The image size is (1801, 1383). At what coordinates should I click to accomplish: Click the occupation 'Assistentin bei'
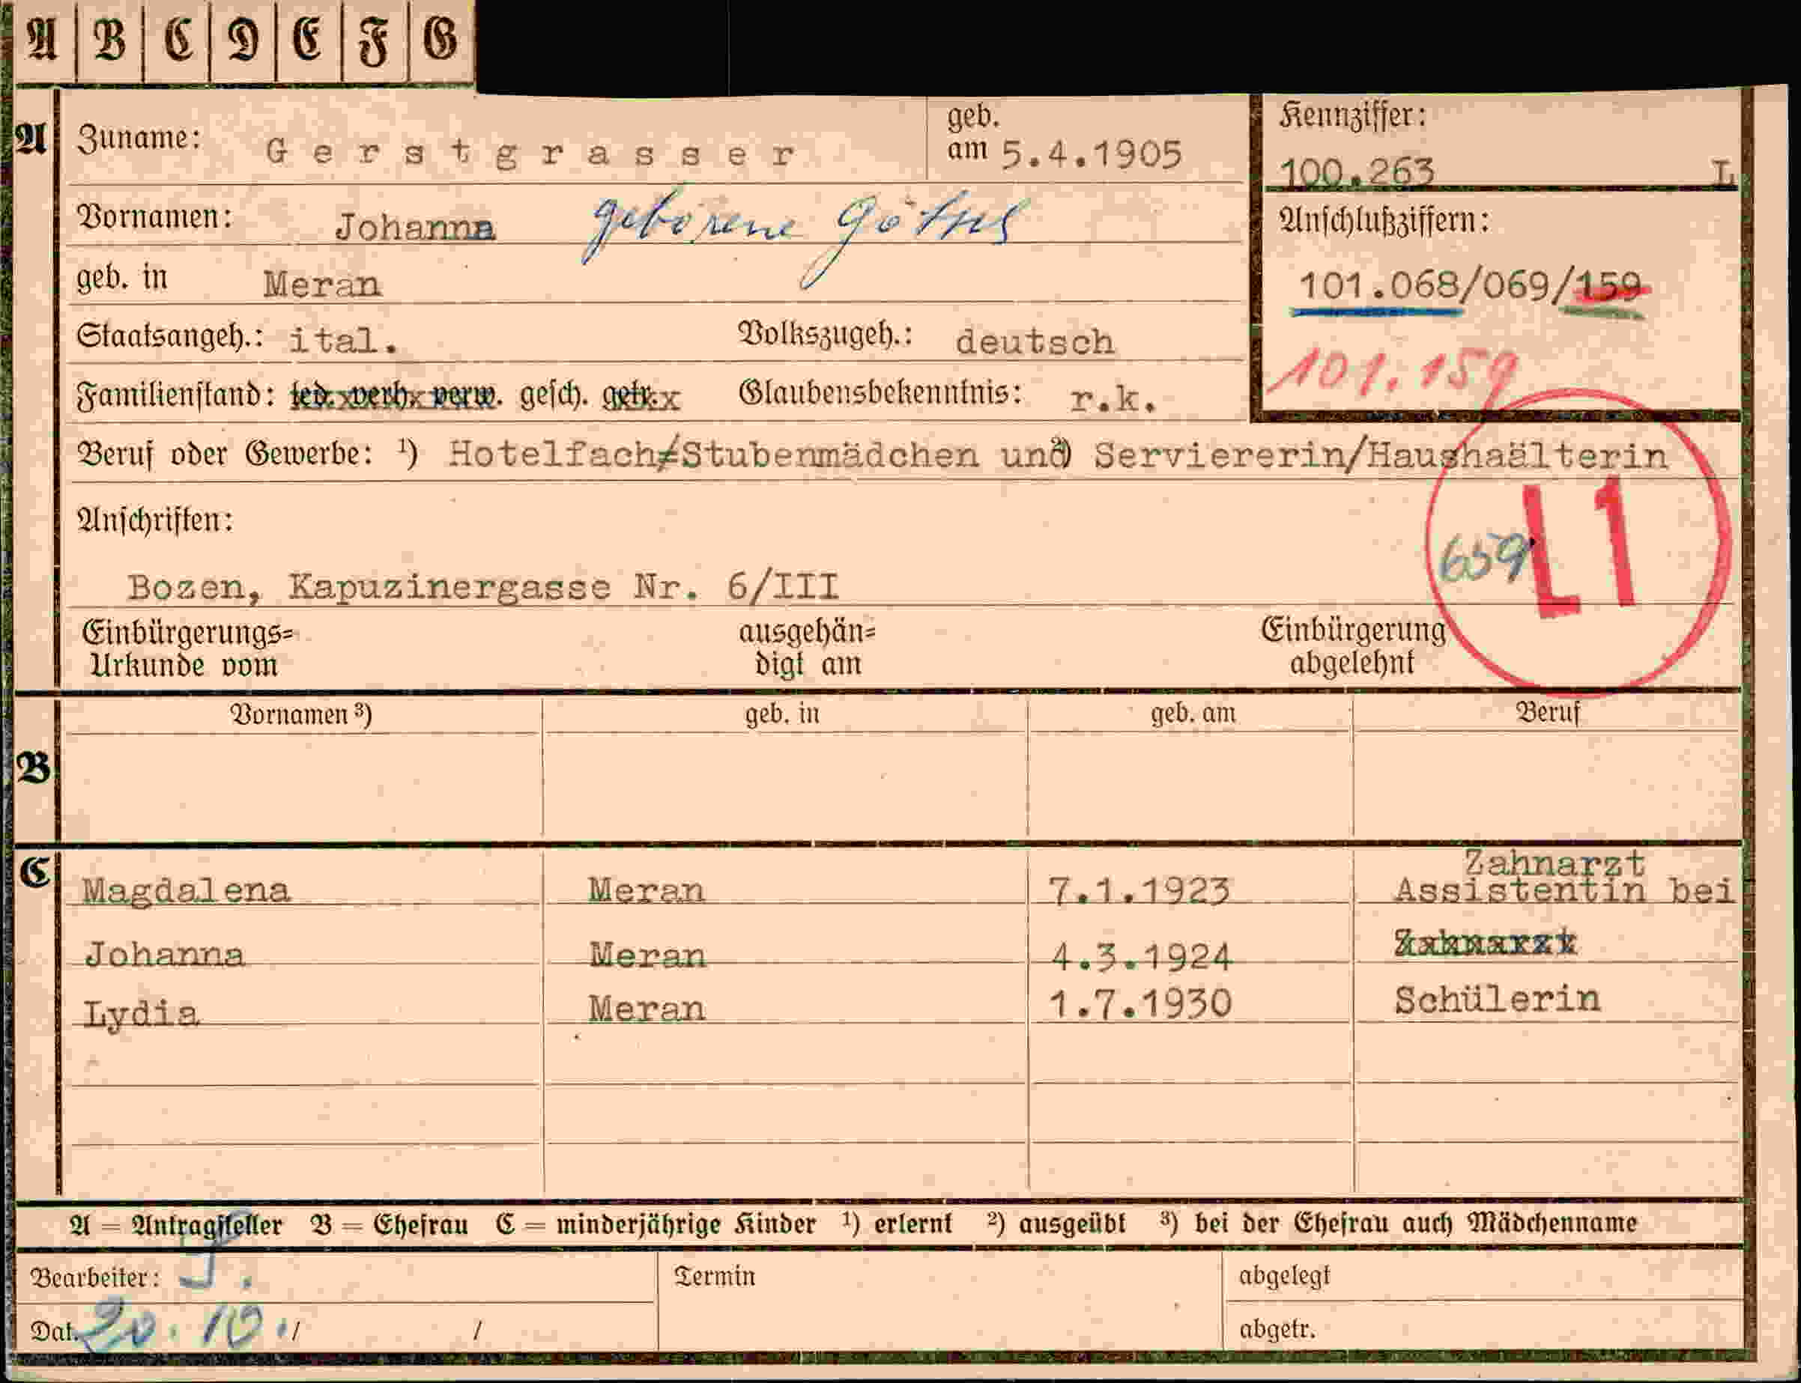pos(1565,891)
